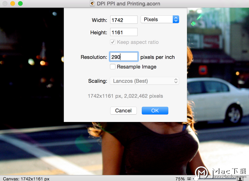
Task: Click the pixels per inch label
Action: coord(157,57)
